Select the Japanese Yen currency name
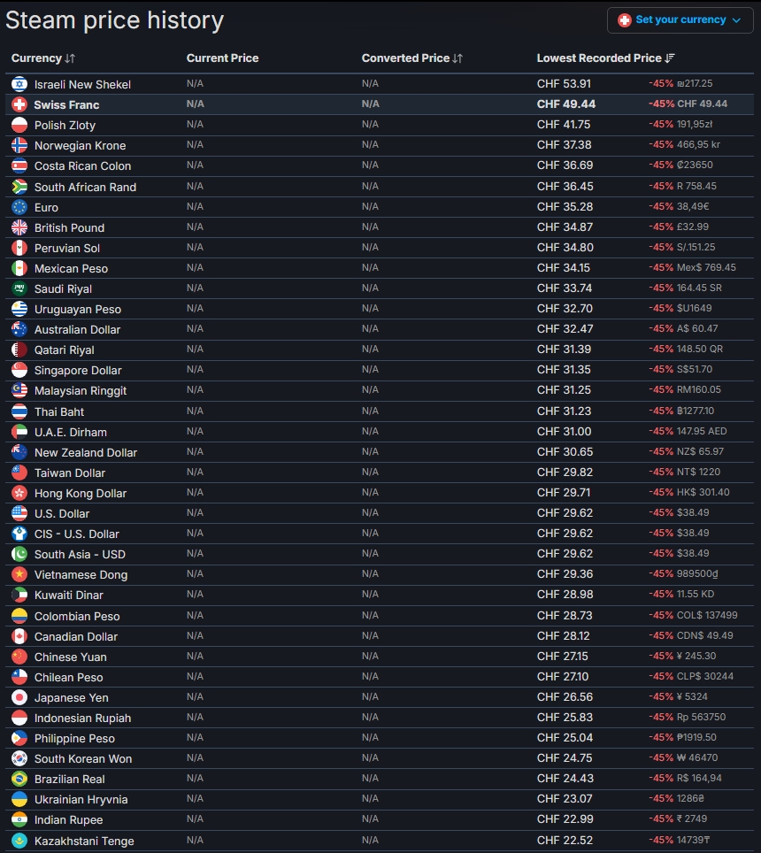This screenshot has height=853, width=761. tap(72, 698)
